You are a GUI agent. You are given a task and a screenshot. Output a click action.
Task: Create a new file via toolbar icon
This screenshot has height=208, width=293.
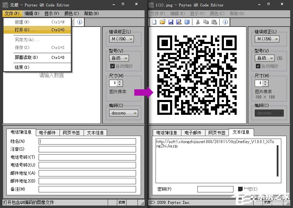point(155,22)
